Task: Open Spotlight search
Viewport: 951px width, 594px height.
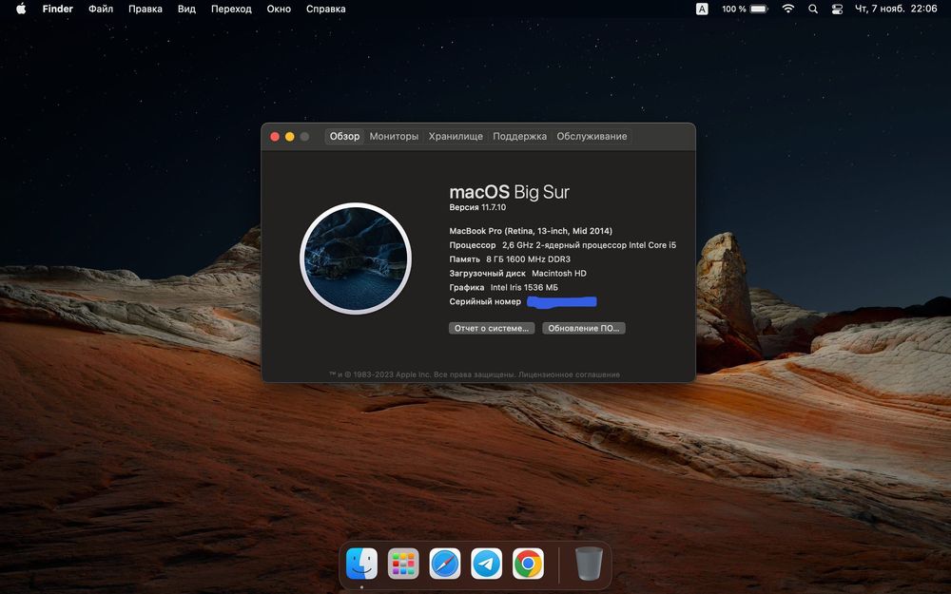Action: 813,9
